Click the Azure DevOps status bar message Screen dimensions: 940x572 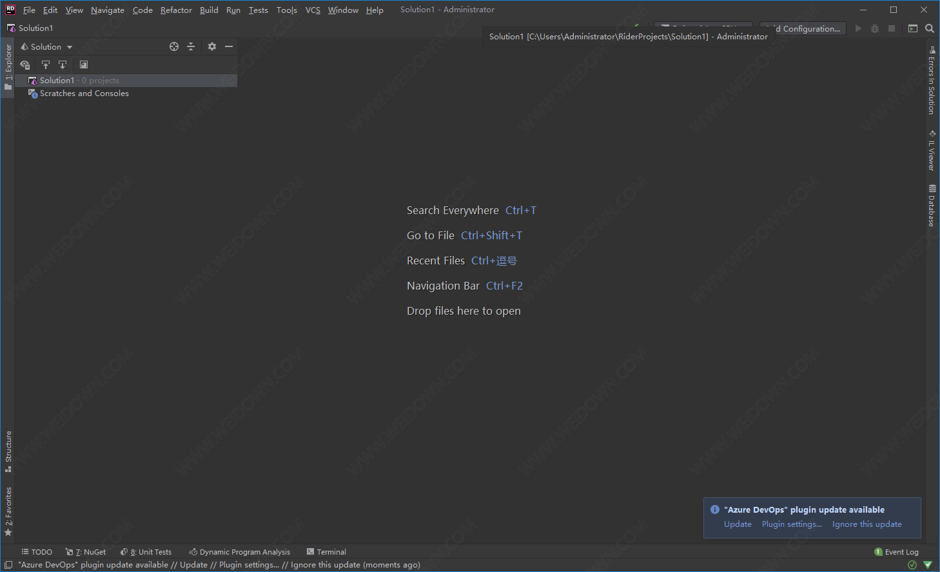(219, 565)
